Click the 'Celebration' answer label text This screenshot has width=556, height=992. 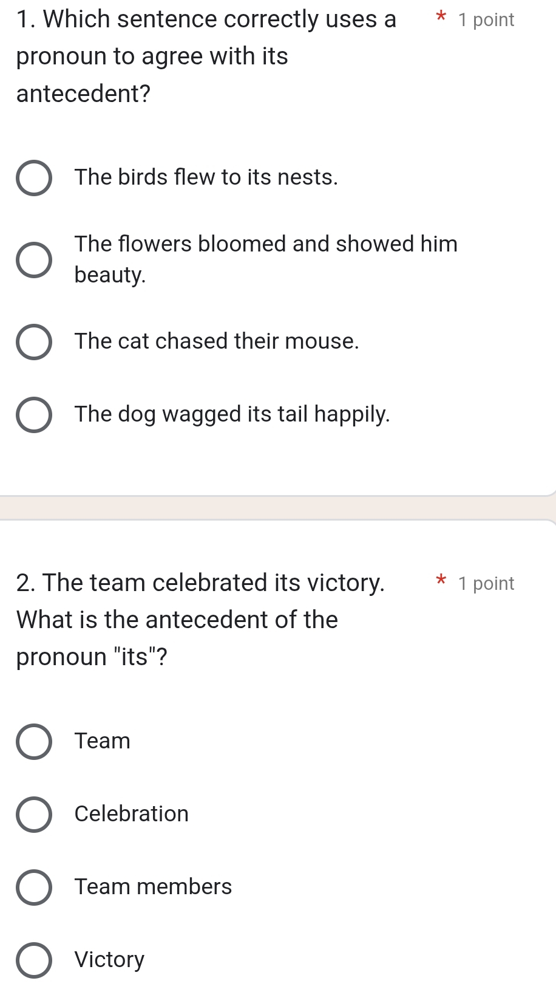[x=131, y=814]
